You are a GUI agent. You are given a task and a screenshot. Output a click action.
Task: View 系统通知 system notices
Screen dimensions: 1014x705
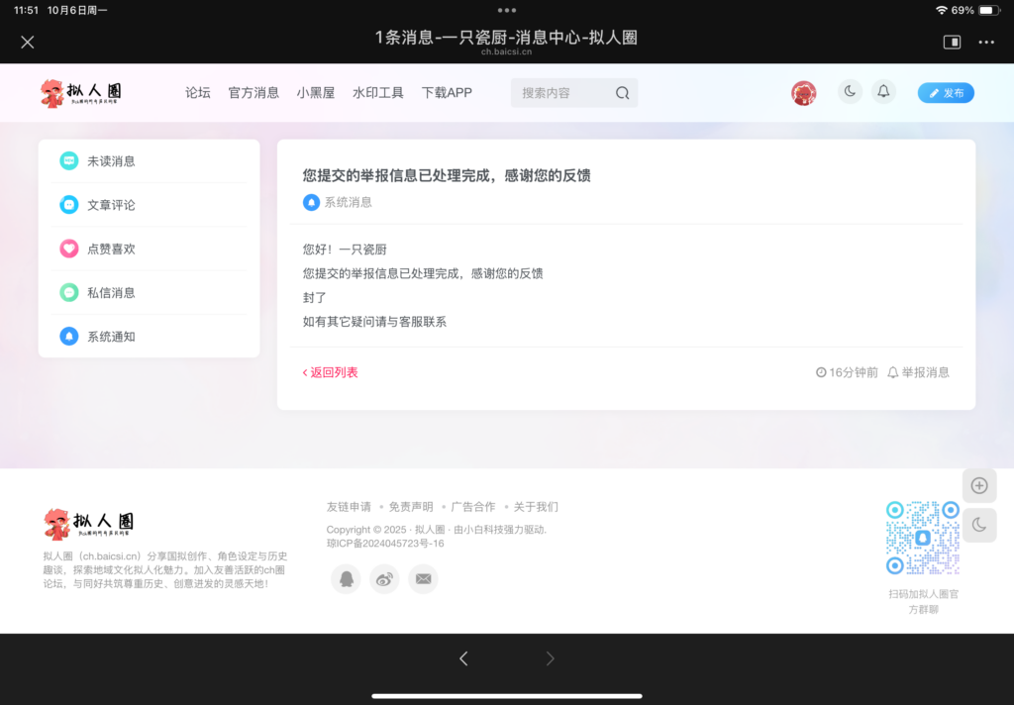coord(109,336)
